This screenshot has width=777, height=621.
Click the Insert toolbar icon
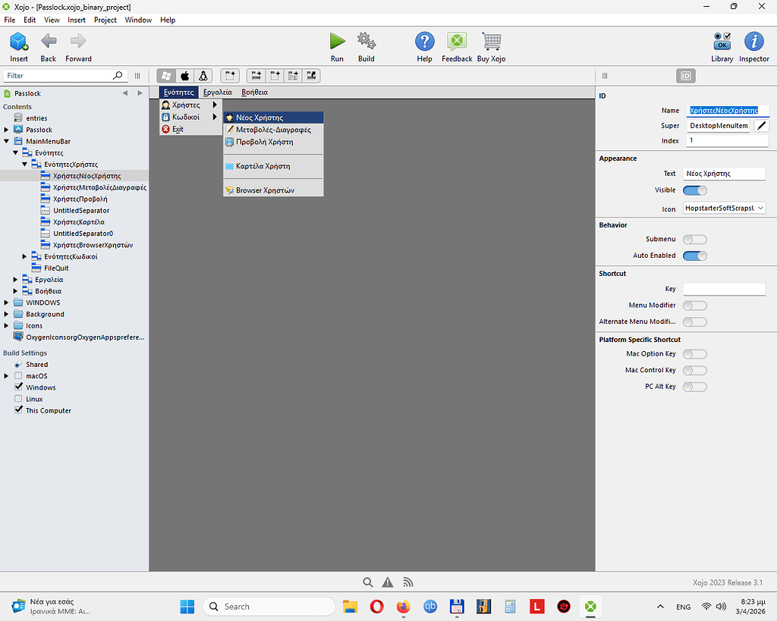19,42
